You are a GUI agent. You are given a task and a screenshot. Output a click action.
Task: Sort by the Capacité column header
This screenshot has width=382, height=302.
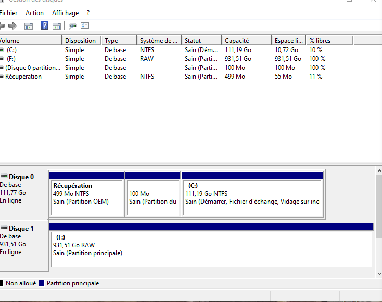(237, 40)
